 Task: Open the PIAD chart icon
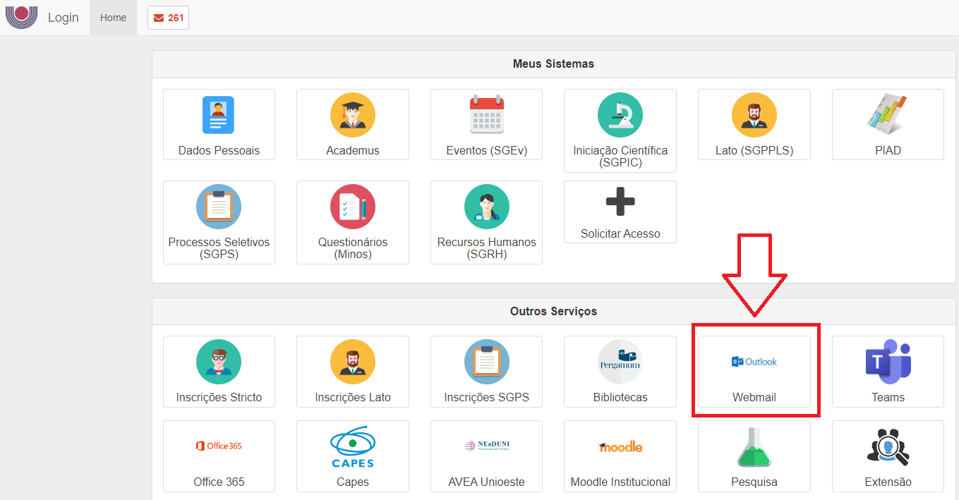[887, 115]
